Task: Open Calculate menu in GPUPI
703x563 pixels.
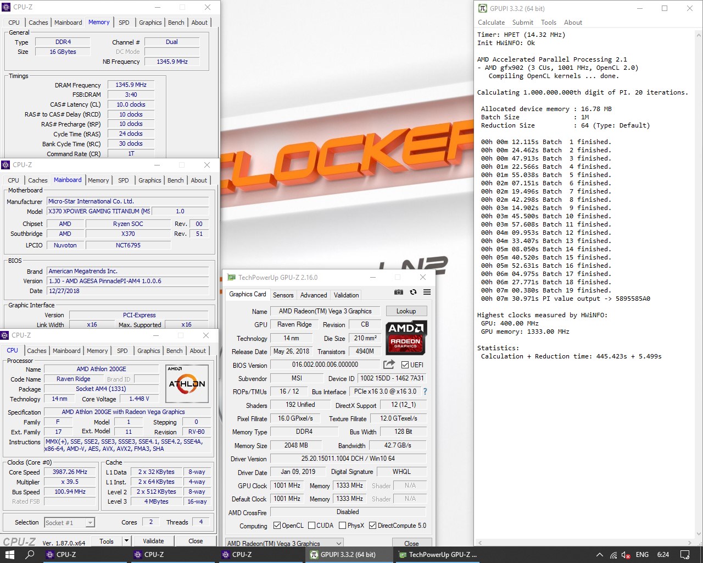Action: click(492, 23)
